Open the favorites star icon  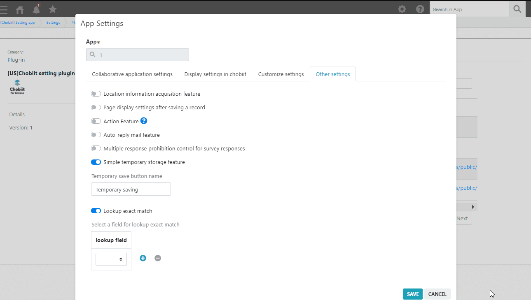click(x=53, y=9)
